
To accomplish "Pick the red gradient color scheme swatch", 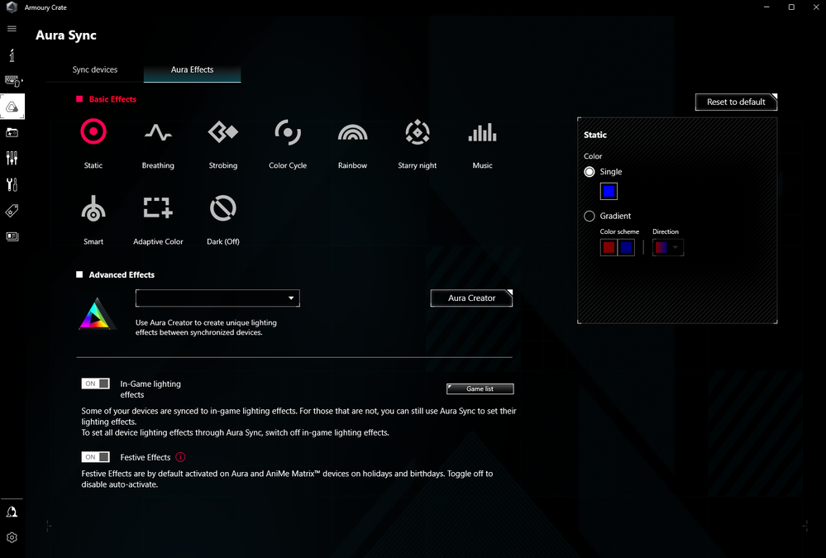I will (x=609, y=248).
